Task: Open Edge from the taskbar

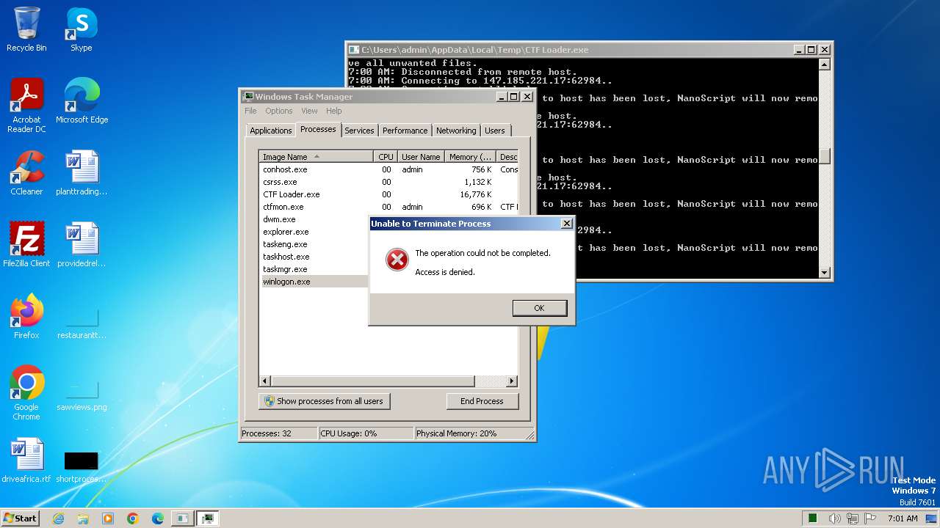Action: pyautogui.click(x=158, y=518)
